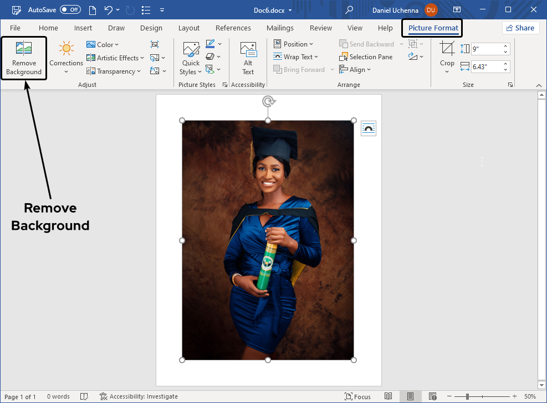Click the Picture Border icon
The image size is (547, 403).
[x=211, y=44]
